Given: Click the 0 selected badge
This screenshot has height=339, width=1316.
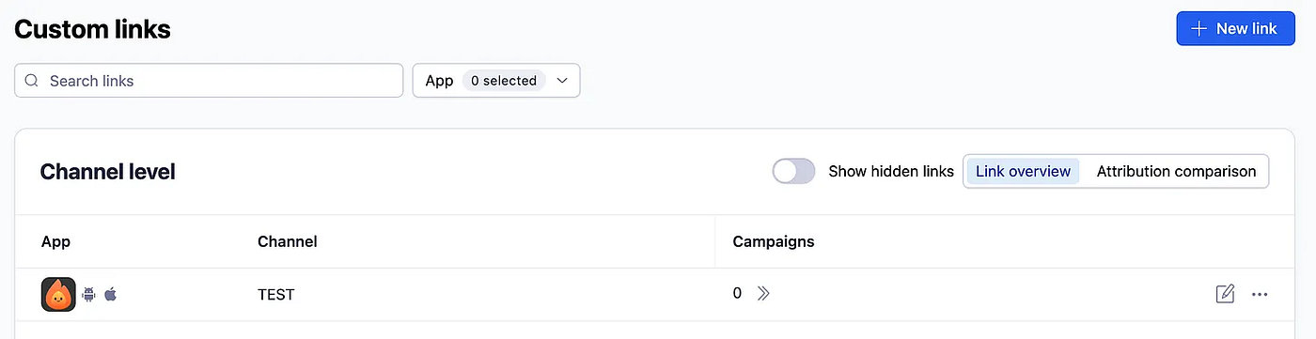Looking at the screenshot, I should [x=504, y=81].
